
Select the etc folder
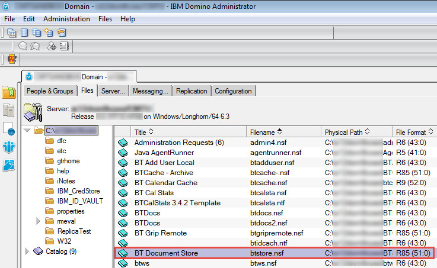tap(62, 151)
